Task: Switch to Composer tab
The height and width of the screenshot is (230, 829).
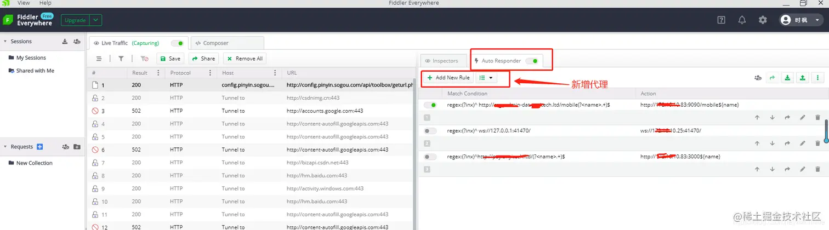Action: 228,43
